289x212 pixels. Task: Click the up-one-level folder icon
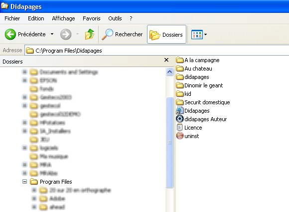(x=90, y=34)
